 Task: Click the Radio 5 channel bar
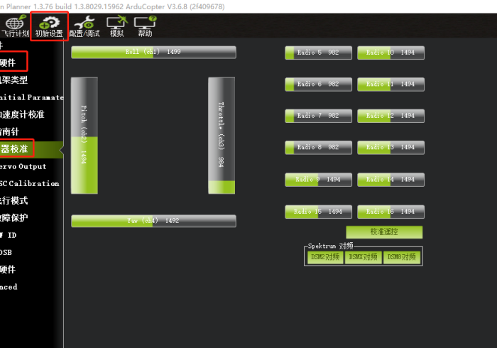(317, 53)
